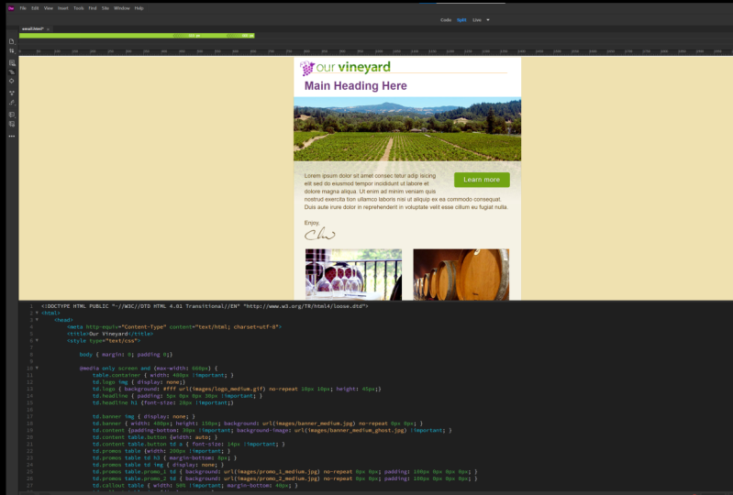
Task: Click the Enjoy, text in preview
Action: point(312,223)
